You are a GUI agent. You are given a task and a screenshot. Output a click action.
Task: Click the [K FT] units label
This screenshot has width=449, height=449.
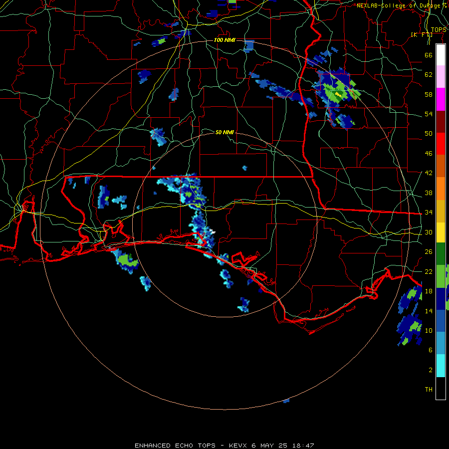point(422,35)
